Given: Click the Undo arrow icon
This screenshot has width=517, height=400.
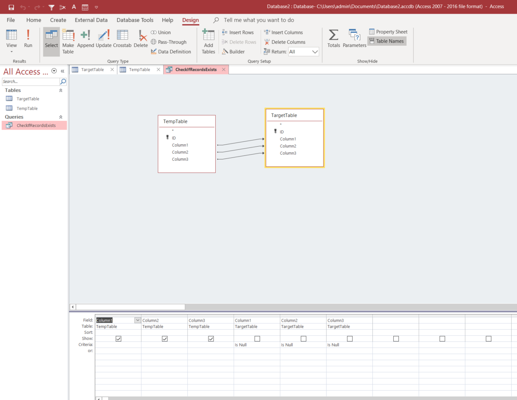Looking at the screenshot, I should coord(23,7).
